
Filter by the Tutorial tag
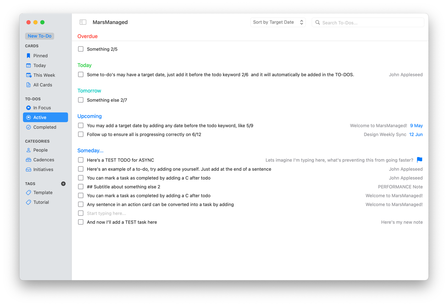point(45,202)
